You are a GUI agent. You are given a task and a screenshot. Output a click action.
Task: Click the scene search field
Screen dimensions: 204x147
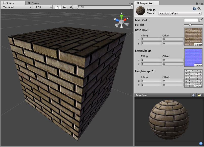[104, 7]
